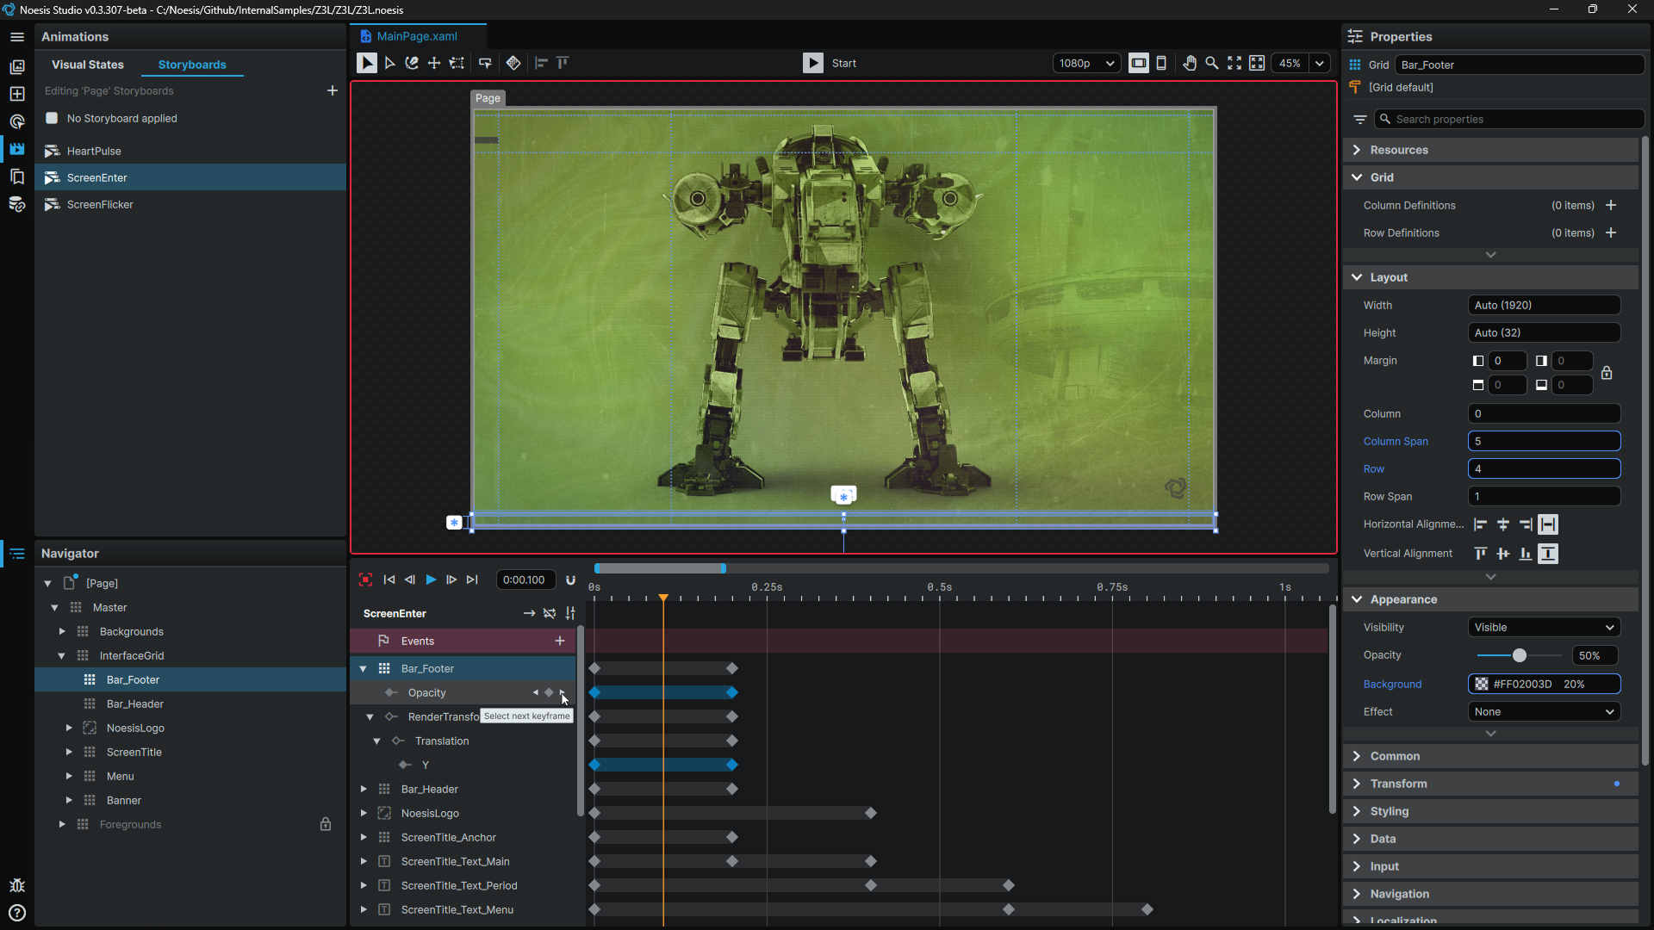The height and width of the screenshot is (930, 1654).
Task: Set vertical alignment to bottom
Action: (x=1526, y=554)
